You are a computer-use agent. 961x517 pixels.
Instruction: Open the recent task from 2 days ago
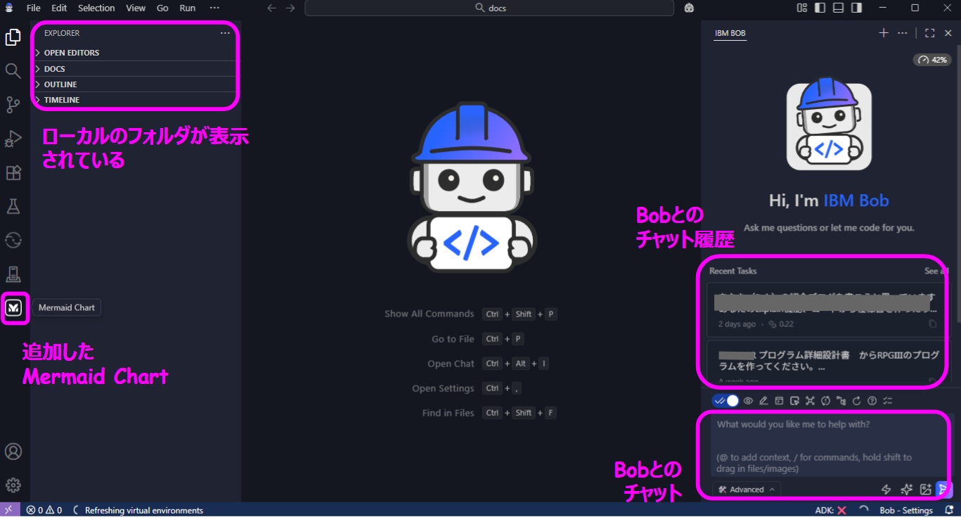(827, 309)
